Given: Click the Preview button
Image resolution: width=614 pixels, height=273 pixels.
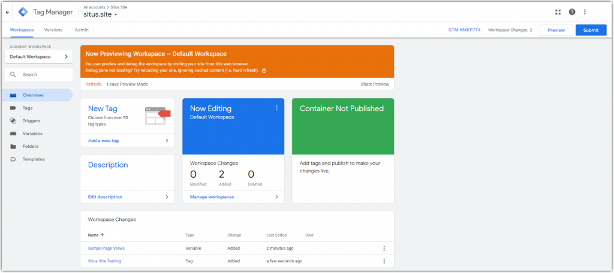Looking at the screenshot, I should (556, 30).
